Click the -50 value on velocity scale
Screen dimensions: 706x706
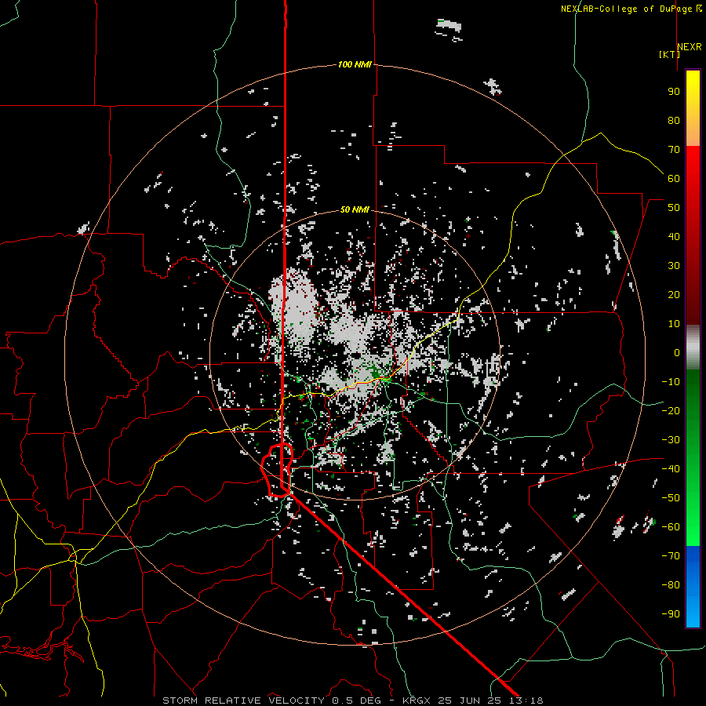pyautogui.click(x=671, y=498)
